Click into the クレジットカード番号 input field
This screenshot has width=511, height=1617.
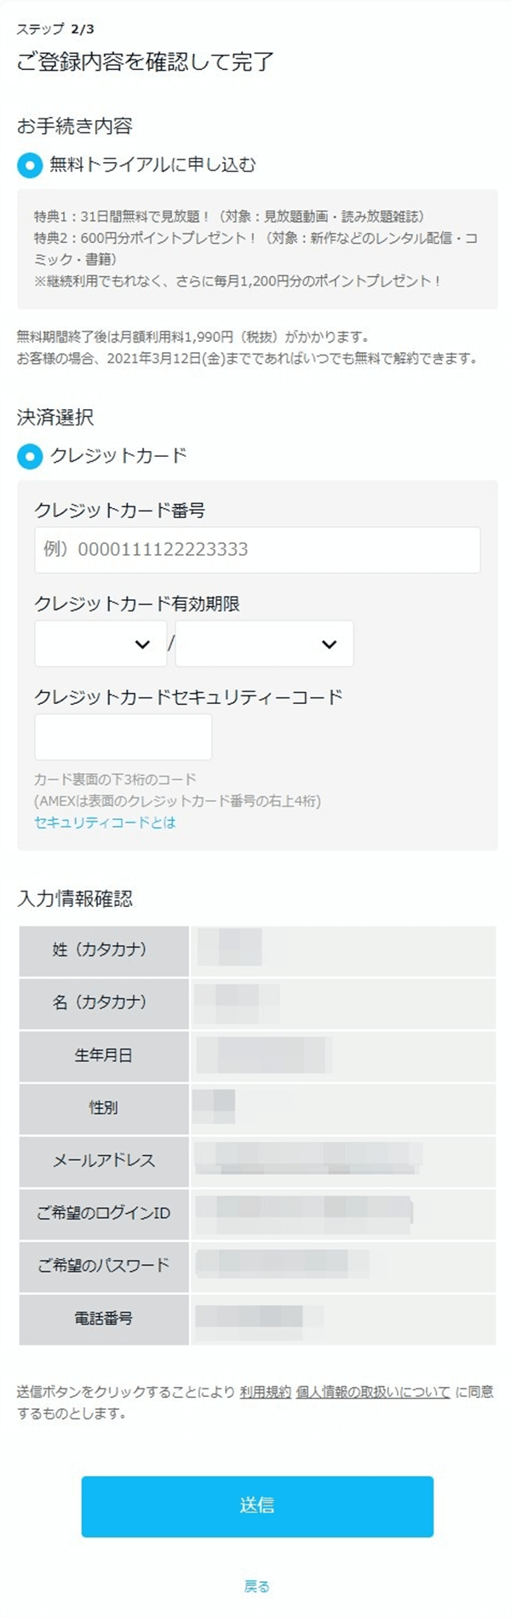coord(255,550)
